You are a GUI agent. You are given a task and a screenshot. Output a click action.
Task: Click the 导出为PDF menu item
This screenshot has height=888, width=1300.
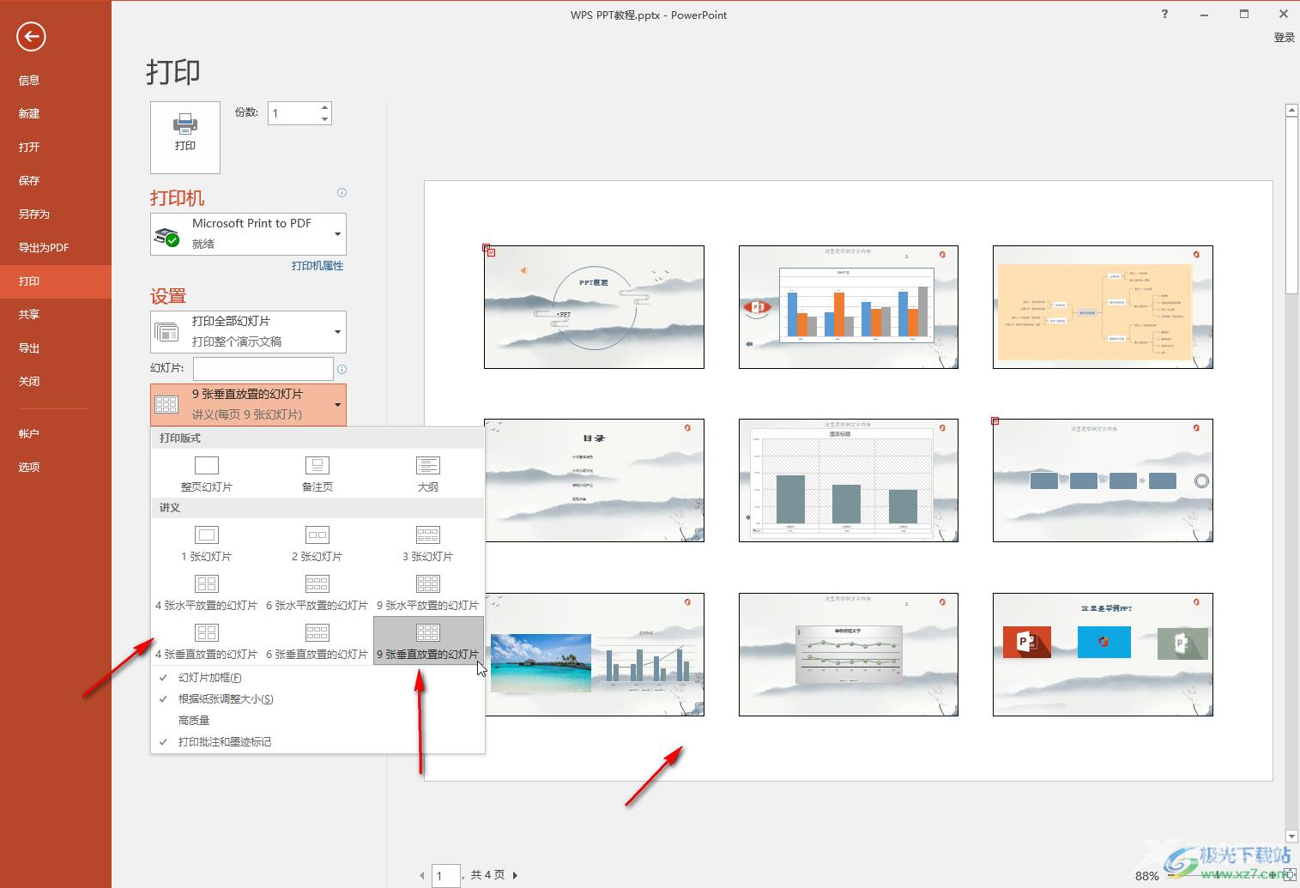[56, 247]
